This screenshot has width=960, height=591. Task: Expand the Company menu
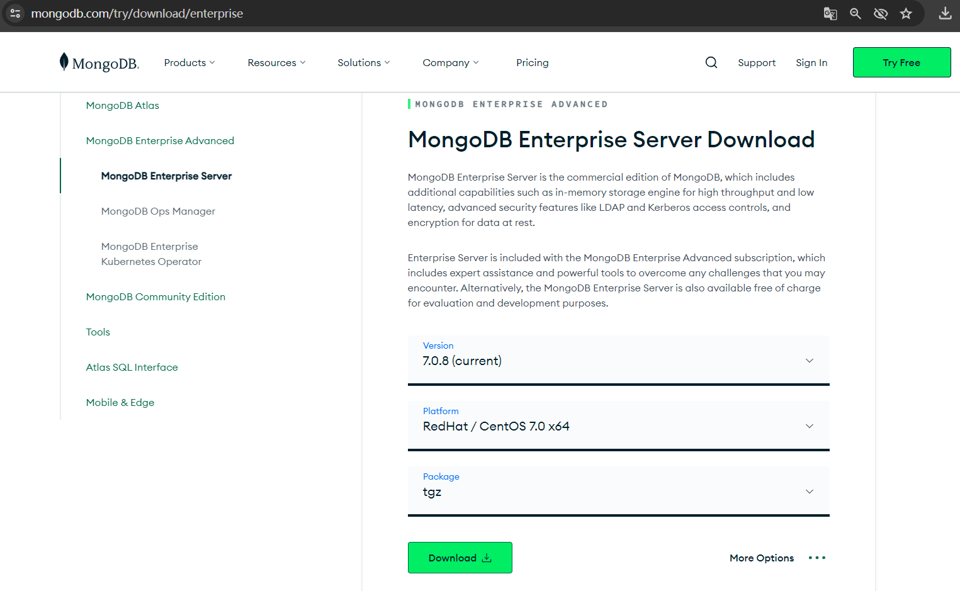pos(451,62)
